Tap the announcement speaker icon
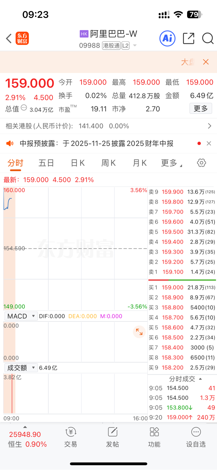The width and height of the screenshot is (217, 470). [x=10, y=144]
